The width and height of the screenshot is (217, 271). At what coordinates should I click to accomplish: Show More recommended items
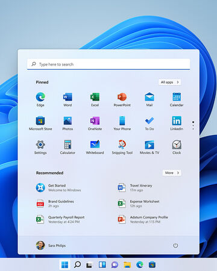coord(172,173)
